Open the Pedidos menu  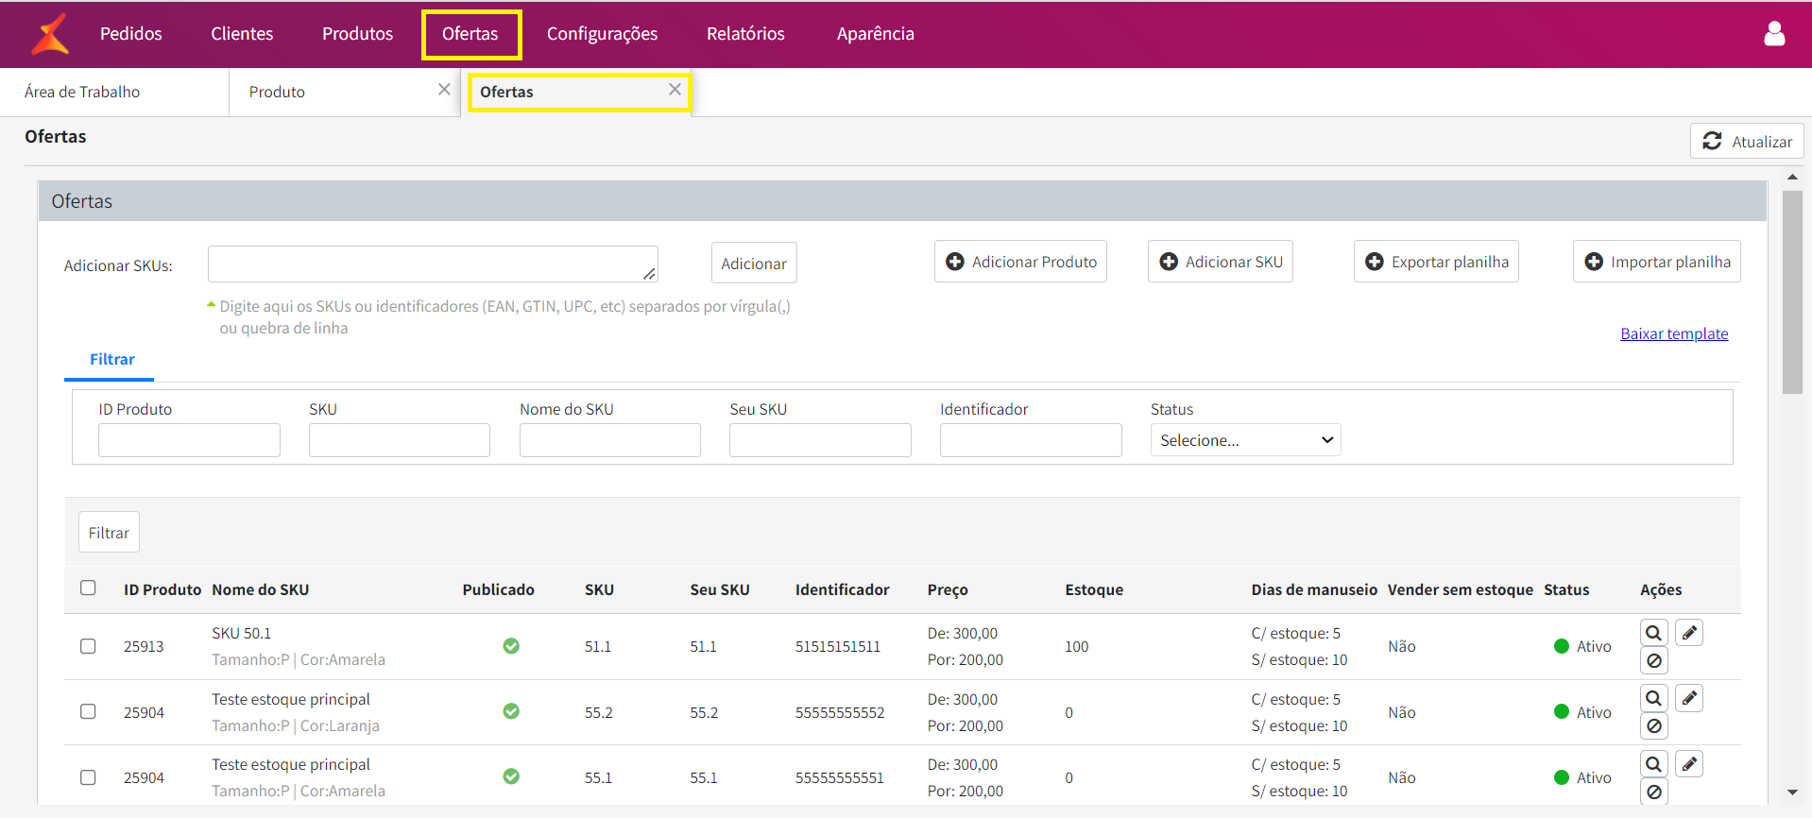click(x=131, y=34)
